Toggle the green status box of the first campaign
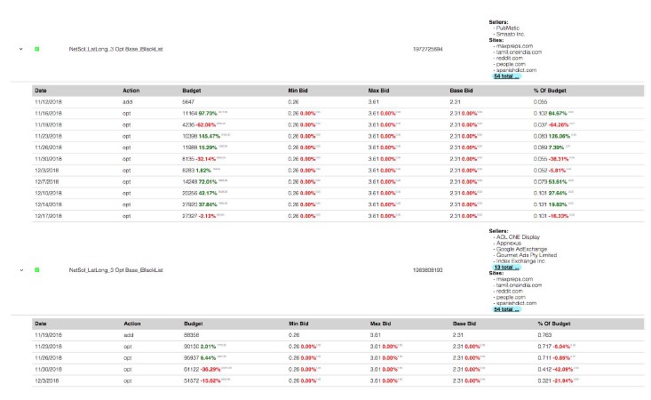Image resolution: width=651 pixels, height=400 pixels. 37,49
